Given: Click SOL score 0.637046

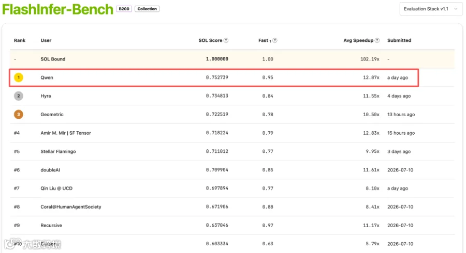Looking at the screenshot, I should [217, 225].
